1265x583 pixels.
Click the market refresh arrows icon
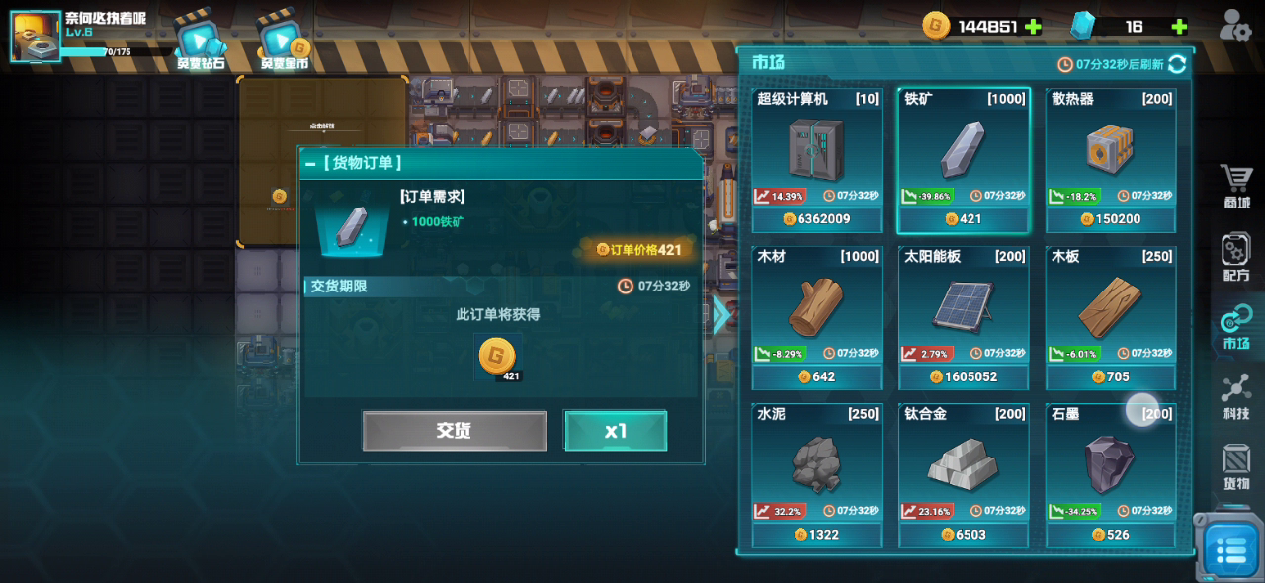pyautogui.click(x=1177, y=64)
